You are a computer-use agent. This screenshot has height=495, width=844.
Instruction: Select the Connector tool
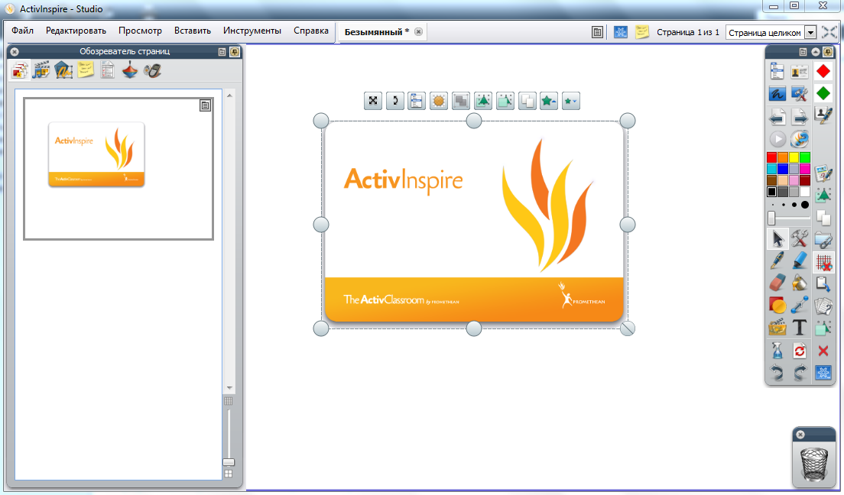[x=800, y=305]
